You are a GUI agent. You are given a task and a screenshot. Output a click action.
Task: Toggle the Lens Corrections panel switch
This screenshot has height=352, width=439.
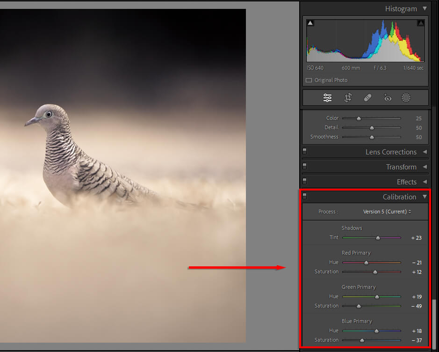click(x=305, y=152)
